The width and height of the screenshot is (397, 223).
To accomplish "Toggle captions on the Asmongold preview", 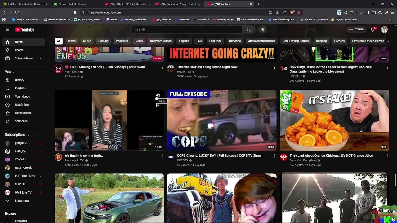I will click(x=158, y=105).
